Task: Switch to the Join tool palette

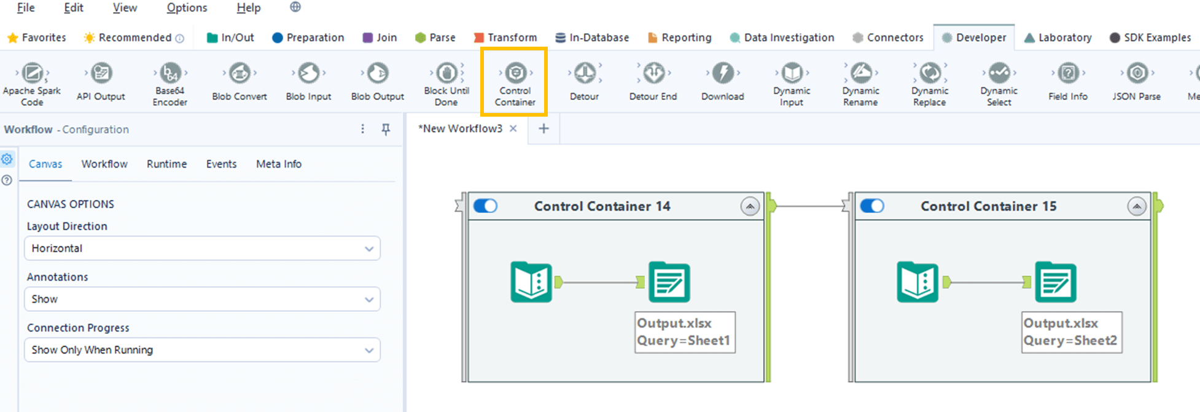Action: [x=380, y=37]
